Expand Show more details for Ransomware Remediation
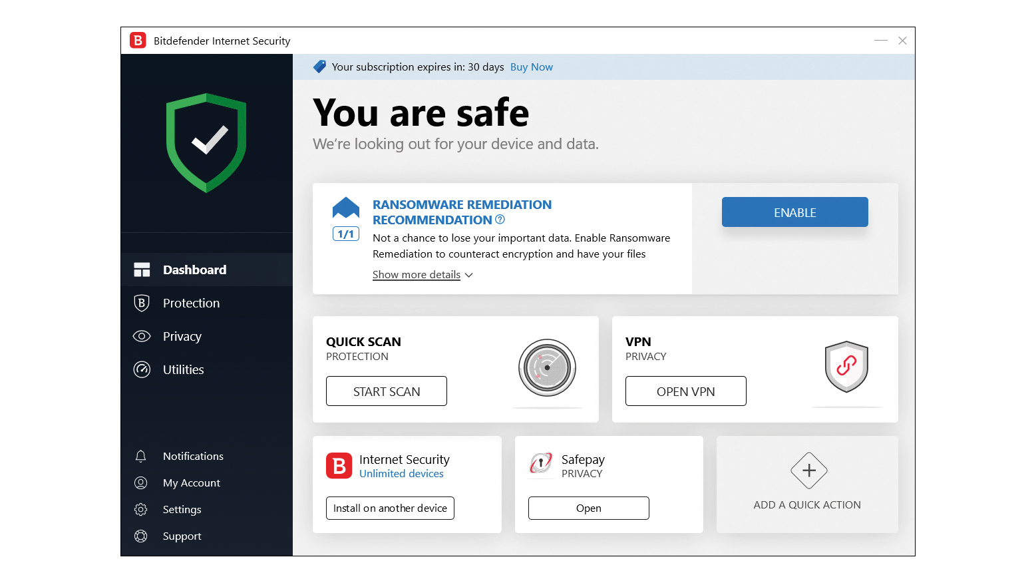The height and width of the screenshot is (583, 1036). (417, 274)
